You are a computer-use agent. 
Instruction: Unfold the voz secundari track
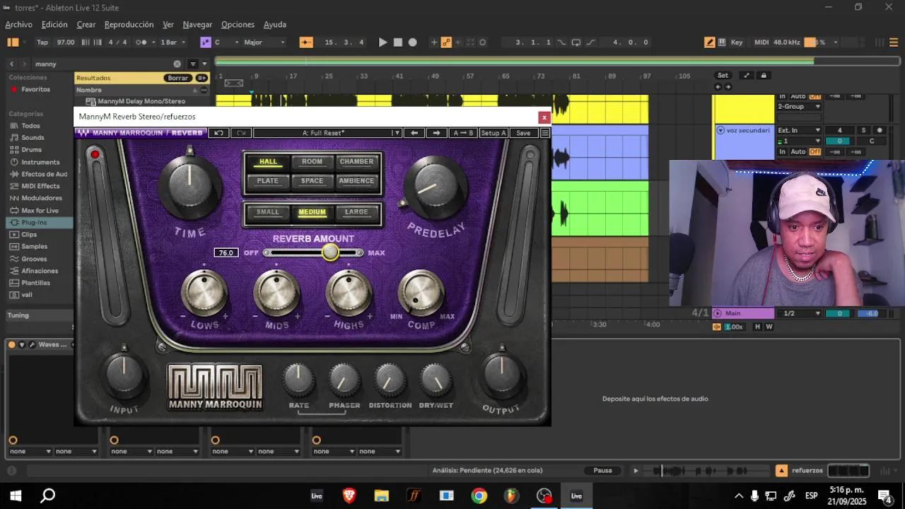coord(720,130)
